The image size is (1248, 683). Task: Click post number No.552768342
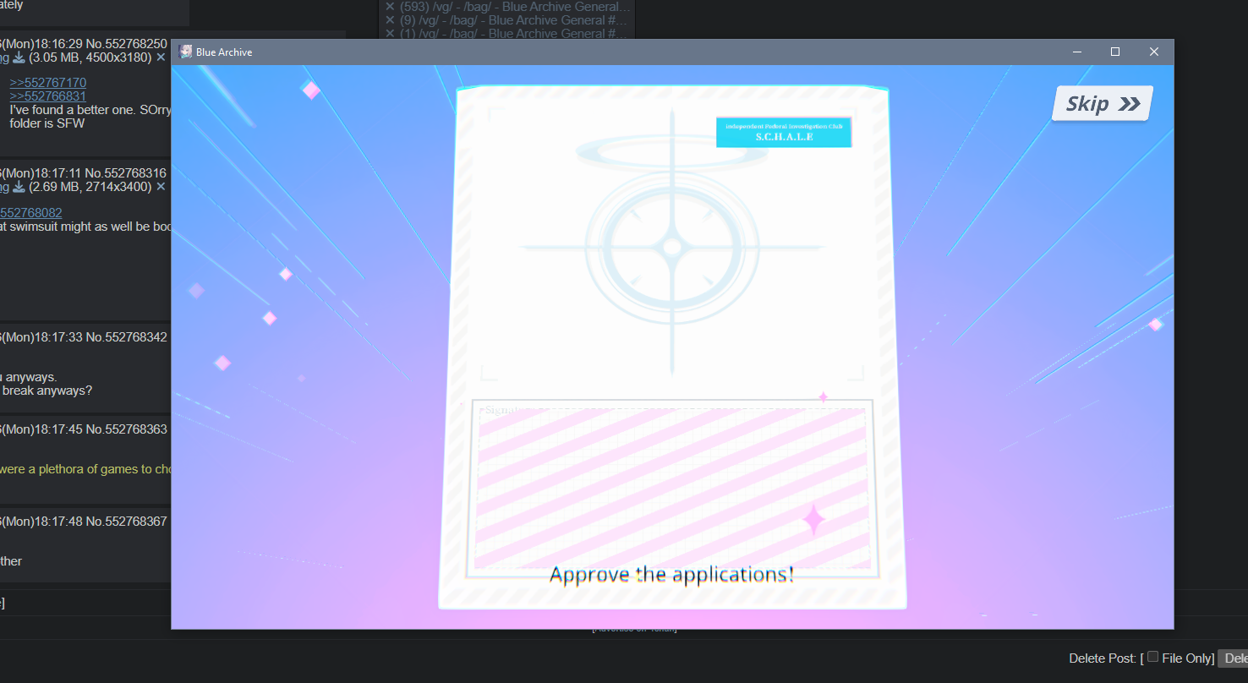click(126, 337)
